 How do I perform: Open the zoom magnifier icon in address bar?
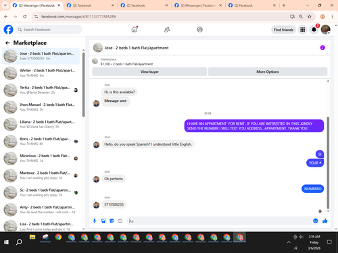[x=301, y=16]
